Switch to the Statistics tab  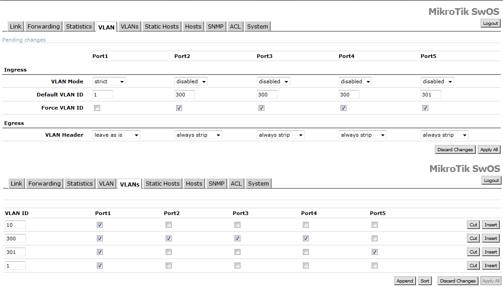pyautogui.click(x=79, y=26)
